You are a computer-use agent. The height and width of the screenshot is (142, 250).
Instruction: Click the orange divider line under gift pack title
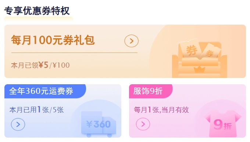click(x=74, y=53)
